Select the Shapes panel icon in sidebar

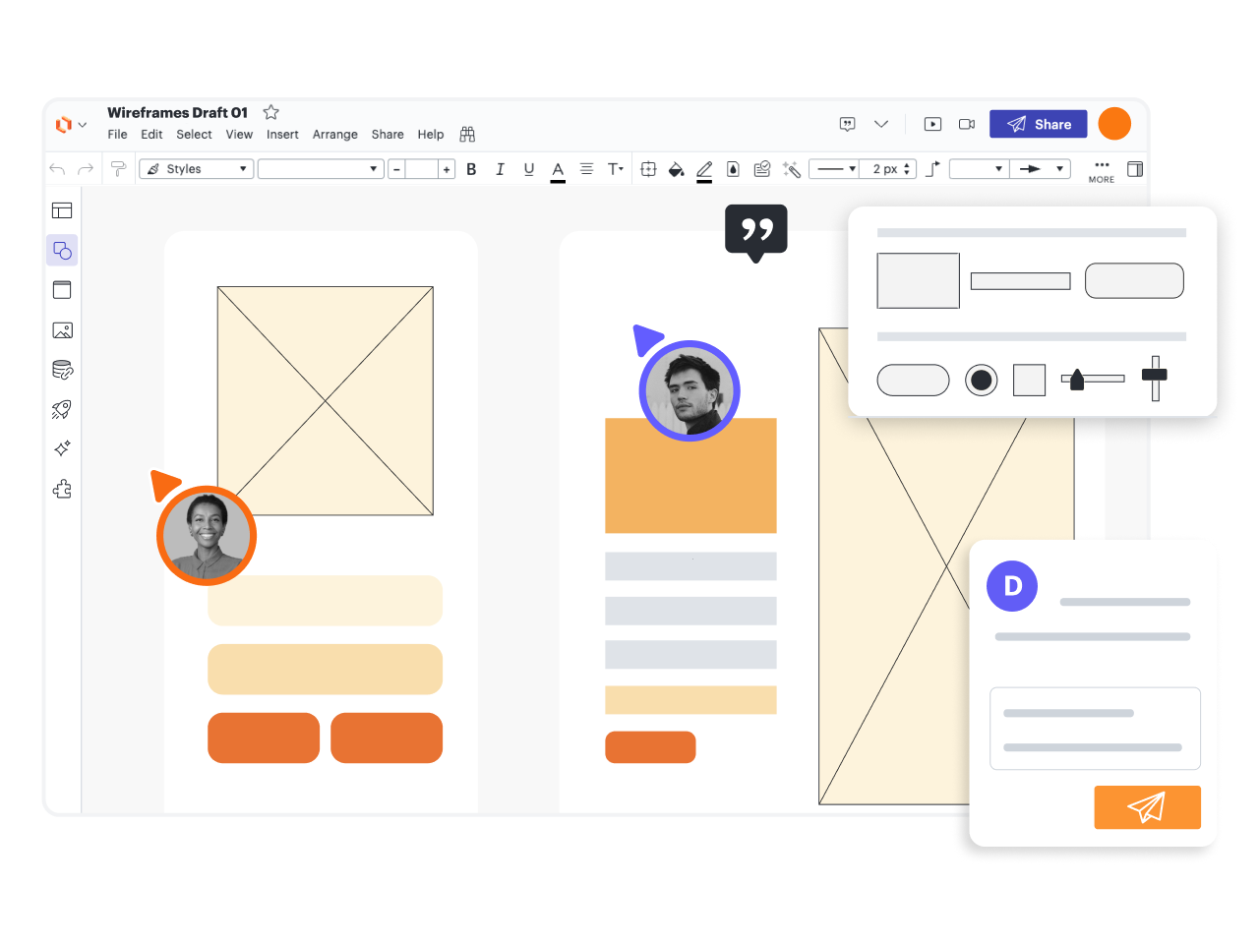coord(62,251)
